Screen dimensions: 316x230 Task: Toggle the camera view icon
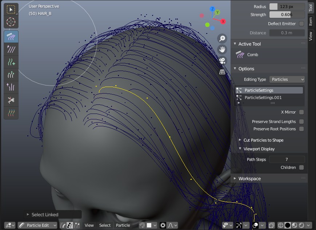222,60
